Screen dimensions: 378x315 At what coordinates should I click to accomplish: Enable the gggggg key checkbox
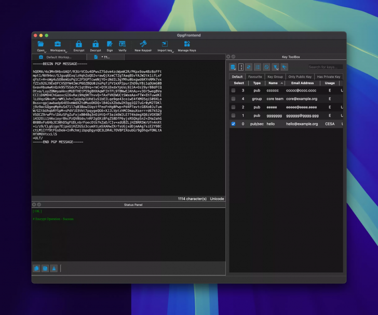coord(233,115)
